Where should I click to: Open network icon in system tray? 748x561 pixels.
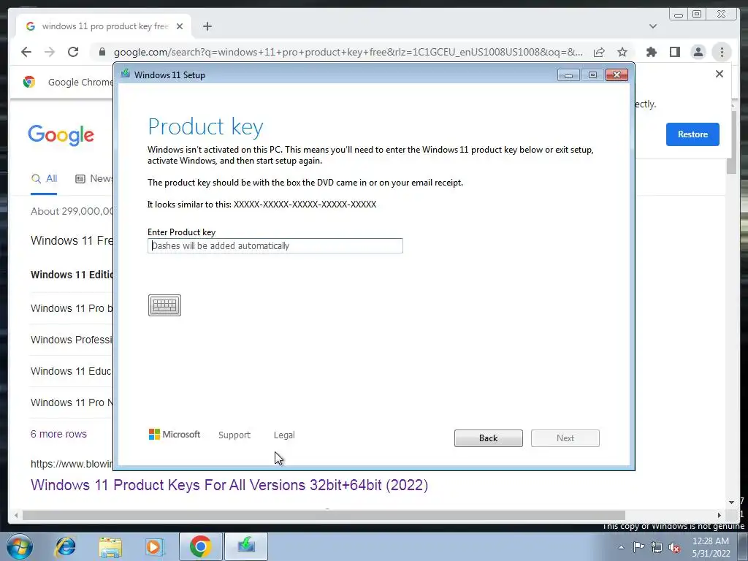657,547
